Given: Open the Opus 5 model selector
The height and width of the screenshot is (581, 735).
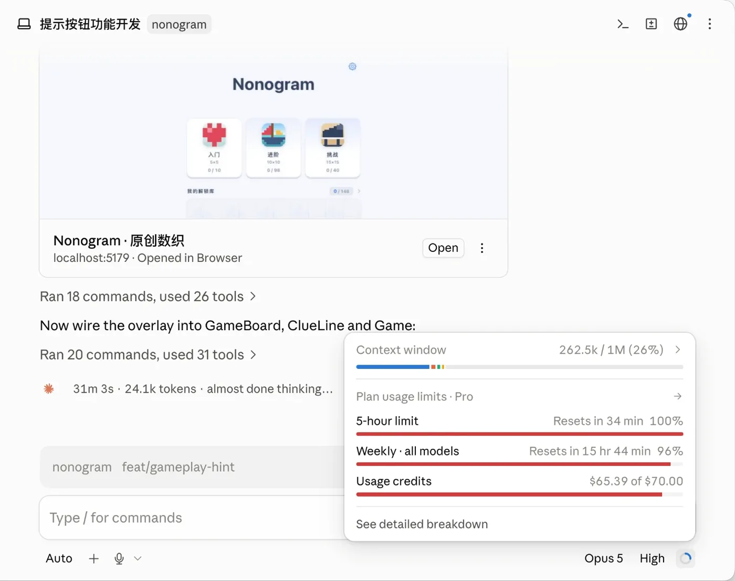Looking at the screenshot, I should [604, 558].
